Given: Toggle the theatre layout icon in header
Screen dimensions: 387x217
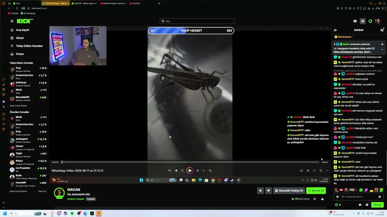Looking at the screenshot, I should coord(363,21).
